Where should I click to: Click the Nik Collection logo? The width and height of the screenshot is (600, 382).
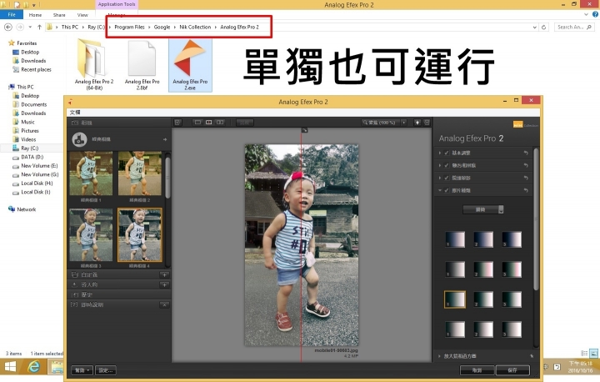pos(525,124)
